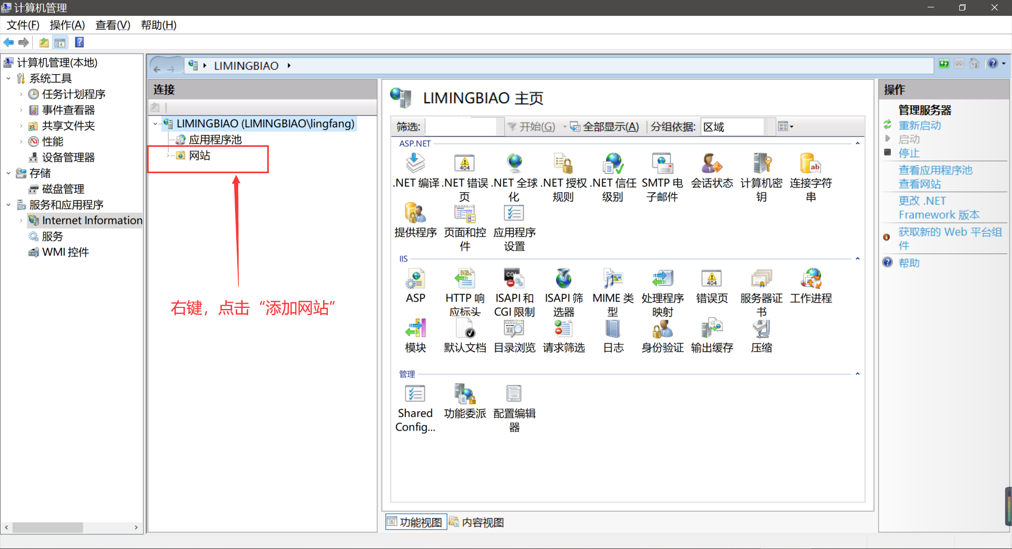Image resolution: width=1012 pixels, height=549 pixels.
Task: Open the 目录浏览 feature icon
Action: pyautogui.click(x=514, y=328)
